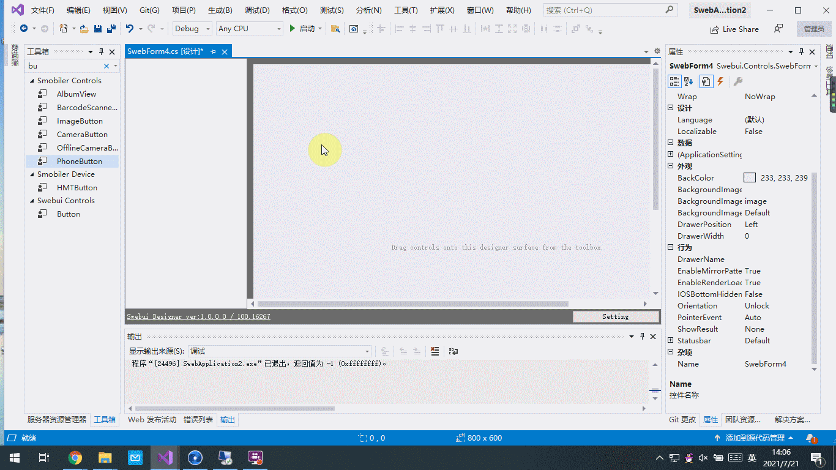
Task: Click the save all double-disk icon
Action: 111,29
